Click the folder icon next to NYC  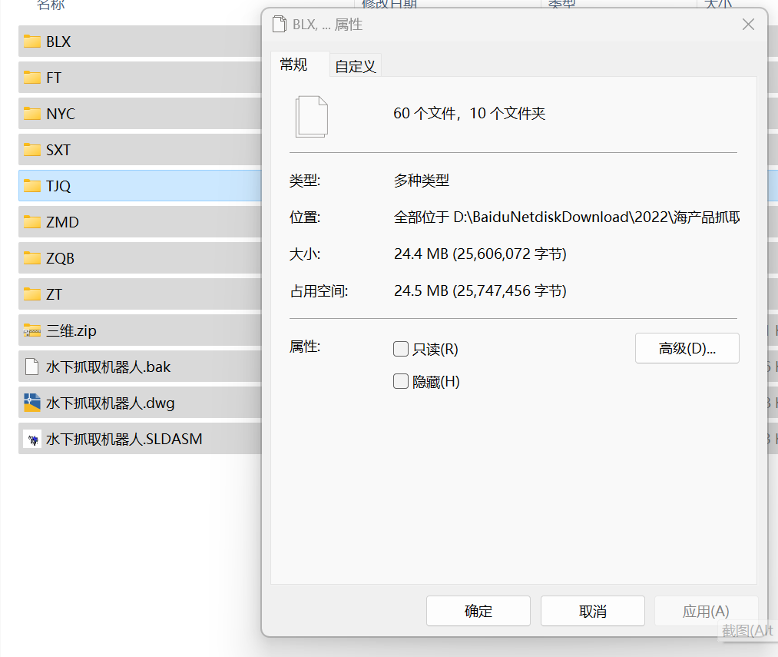pos(31,114)
